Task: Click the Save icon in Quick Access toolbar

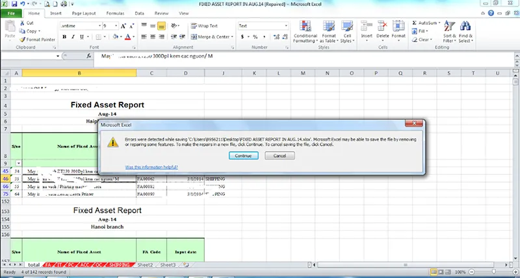Action: tap(14, 4)
